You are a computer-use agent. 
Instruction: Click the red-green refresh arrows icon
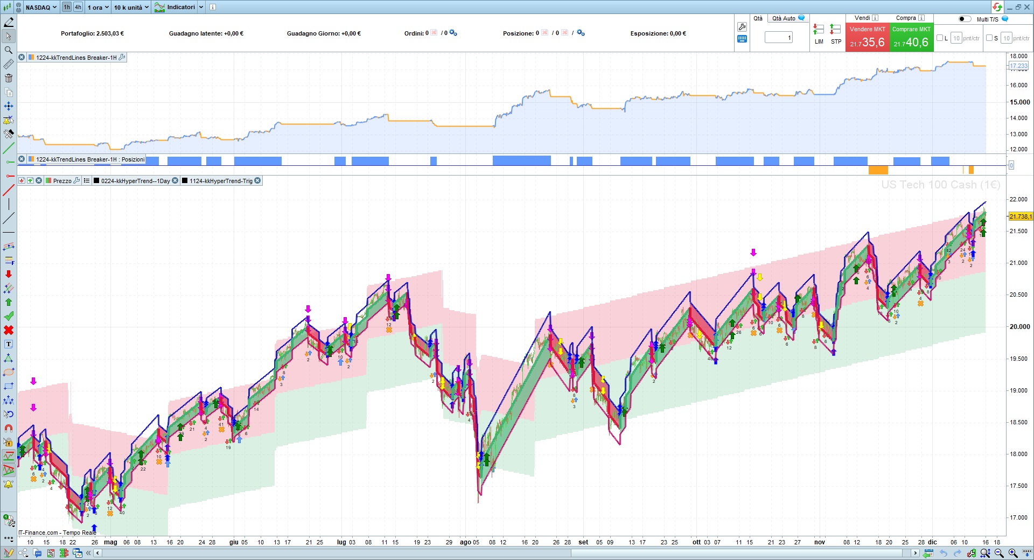[997, 7]
